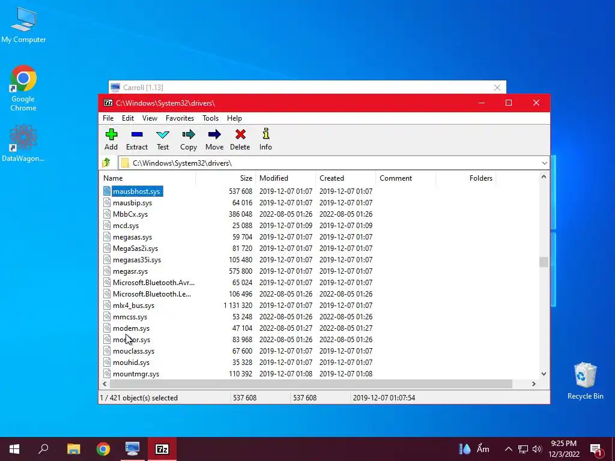Expand the address bar path dropdown
The image size is (615, 461).
click(544, 163)
